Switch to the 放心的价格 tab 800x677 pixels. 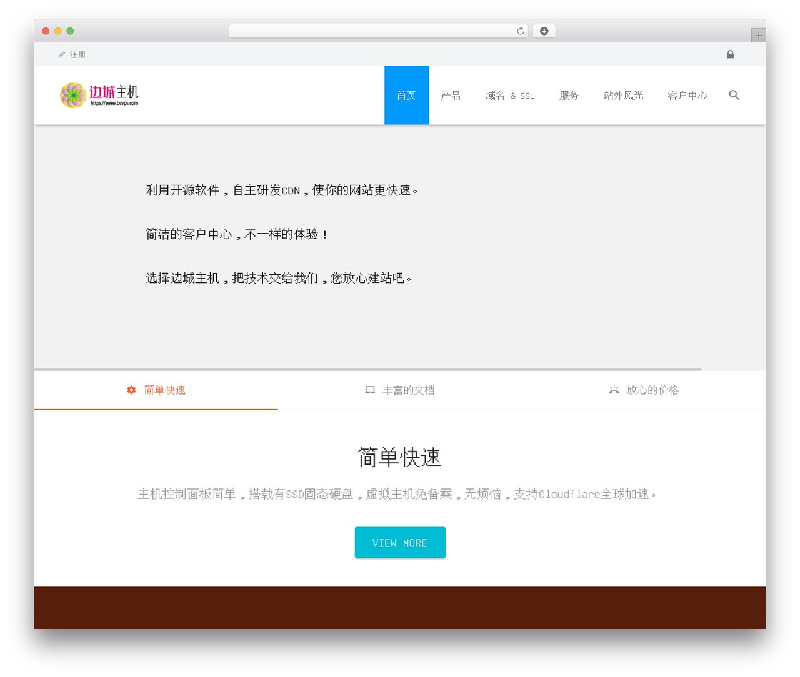pos(644,390)
